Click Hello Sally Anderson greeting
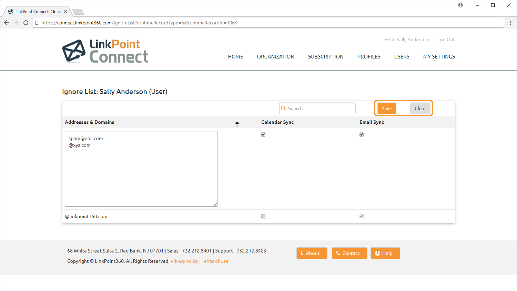 point(407,40)
